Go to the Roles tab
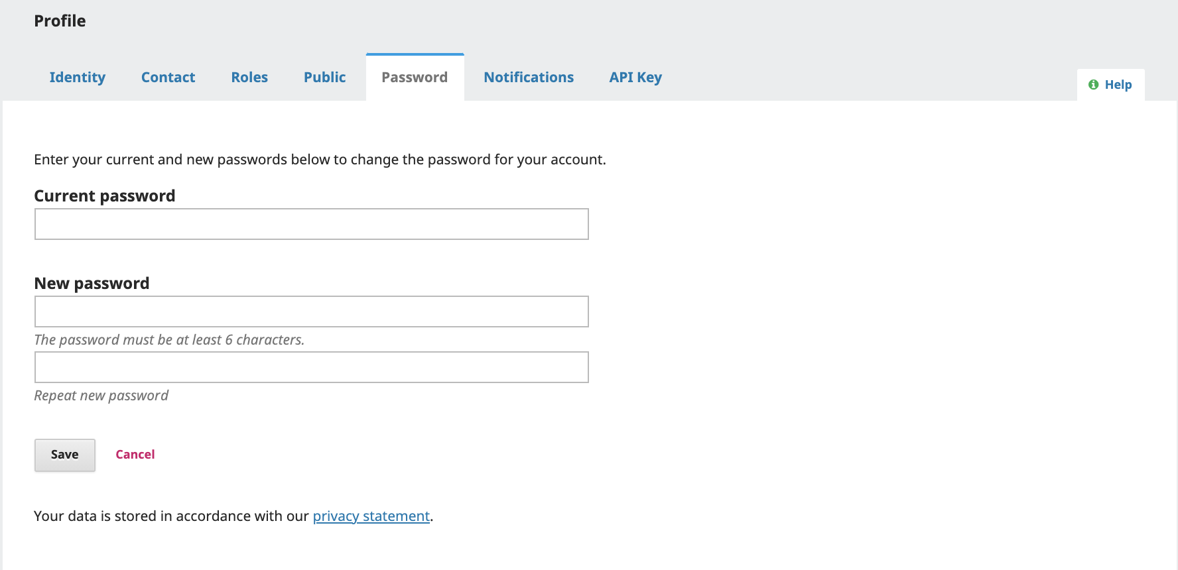This screenshot has height=570, width=1178. point(249,78)
